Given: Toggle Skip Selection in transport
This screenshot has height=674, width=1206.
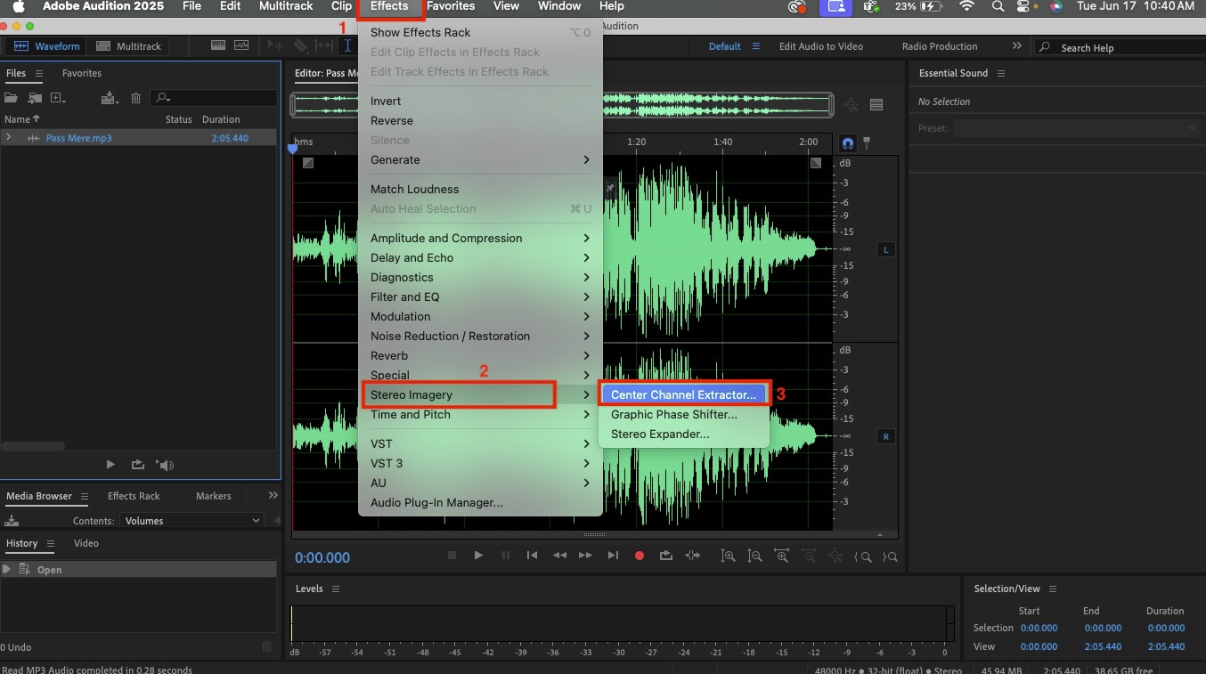Looking at the screenshot, I should pyautogui.click(x=693, y=555).
